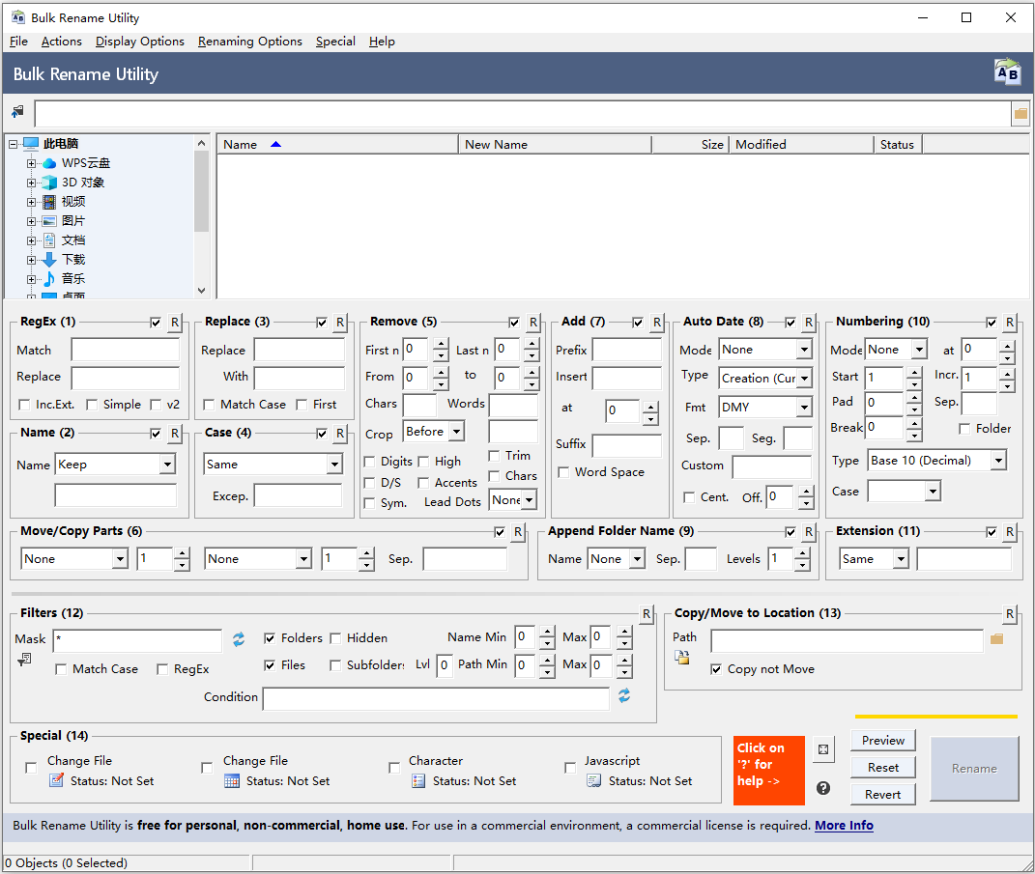The height and width of the screenshot is (874, 1035).
Task: Click the folder browse icon beside path bar
Action: click(1021, 114)
